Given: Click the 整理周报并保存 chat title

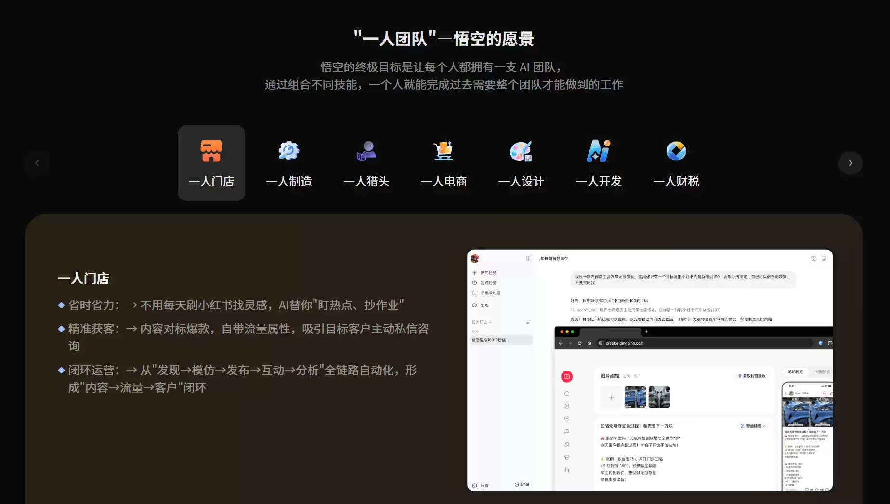Looking at the screenshot, I should click(554, 259).
